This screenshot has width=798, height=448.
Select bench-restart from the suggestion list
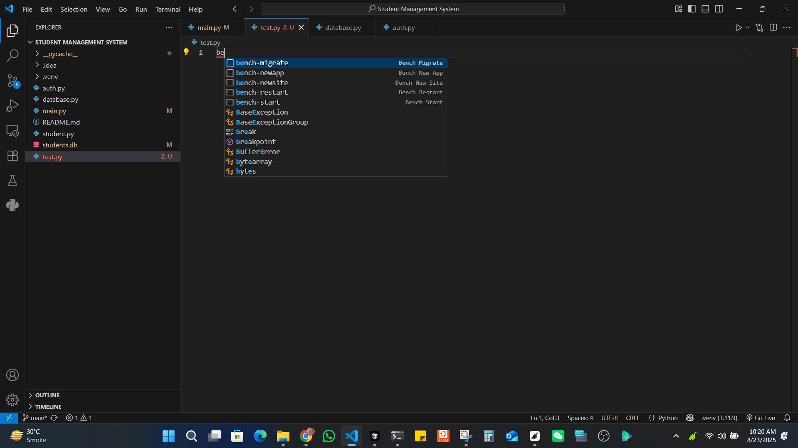click(x=262, y=92)
